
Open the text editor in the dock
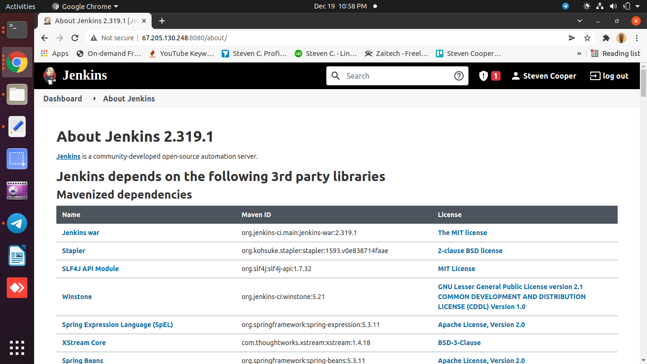click(x=17, y=127)
